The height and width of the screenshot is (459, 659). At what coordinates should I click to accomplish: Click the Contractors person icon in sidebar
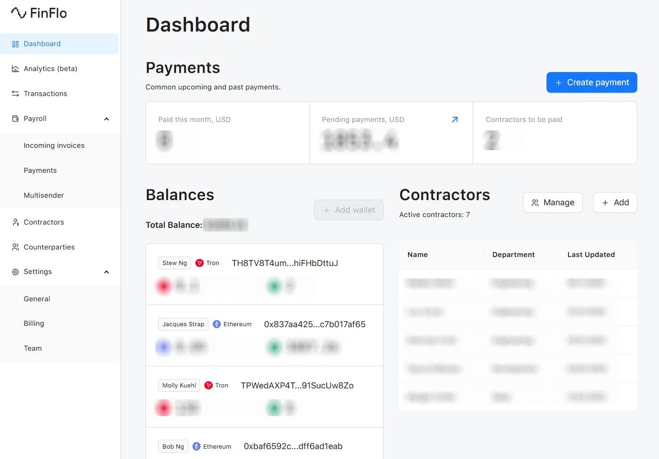[16, 222]
